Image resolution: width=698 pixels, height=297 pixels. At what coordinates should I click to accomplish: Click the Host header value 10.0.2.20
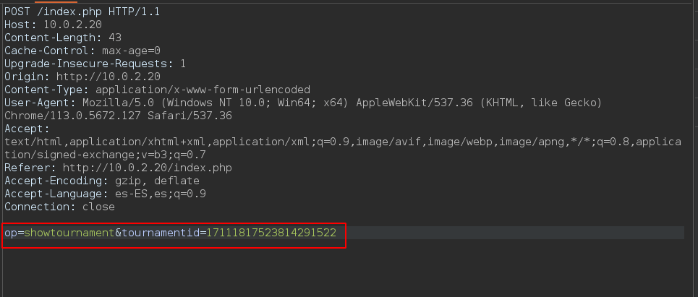[72, 25]
